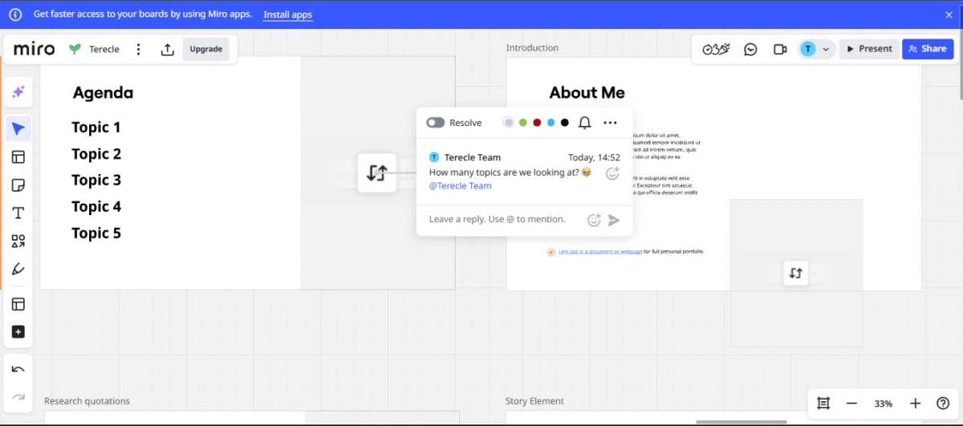
Task: Click the reply input field
Action: (x=498, y=219)
